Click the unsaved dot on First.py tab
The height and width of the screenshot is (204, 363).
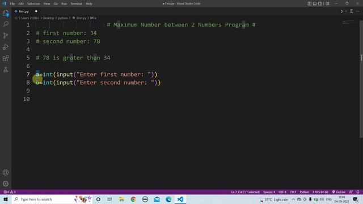point(36,11)
